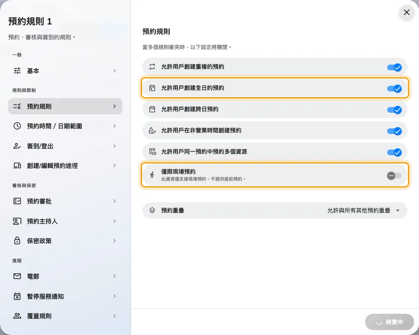
Task: Open the 暫停服務通知 section
Action: [65, 296]
